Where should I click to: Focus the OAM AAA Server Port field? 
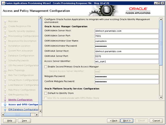tap(127, 56)
